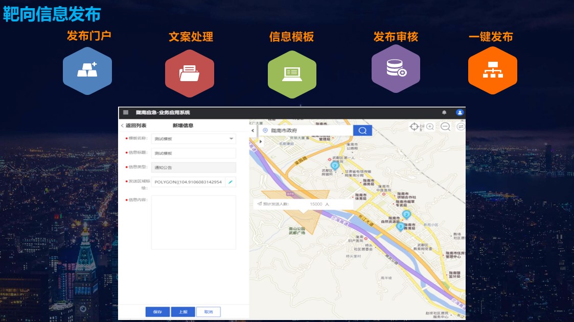Click the 保存 save button
Image resolution: width=574 pixels, height=322 pixels.
[157, 312]
